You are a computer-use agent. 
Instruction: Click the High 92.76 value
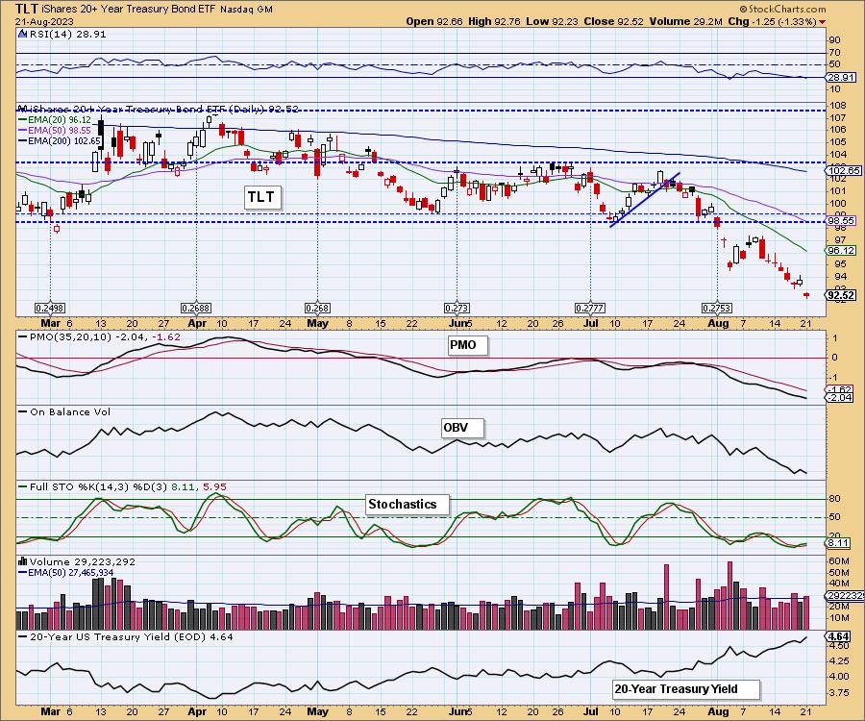point(495,21)
